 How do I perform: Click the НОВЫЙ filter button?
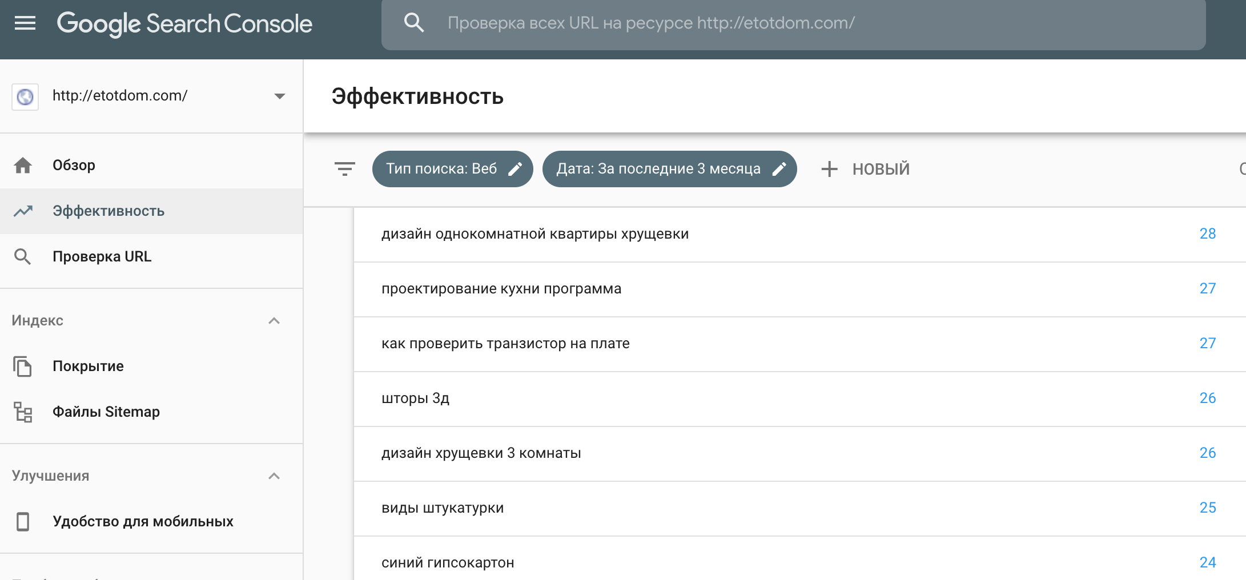[x=880, y=169]
